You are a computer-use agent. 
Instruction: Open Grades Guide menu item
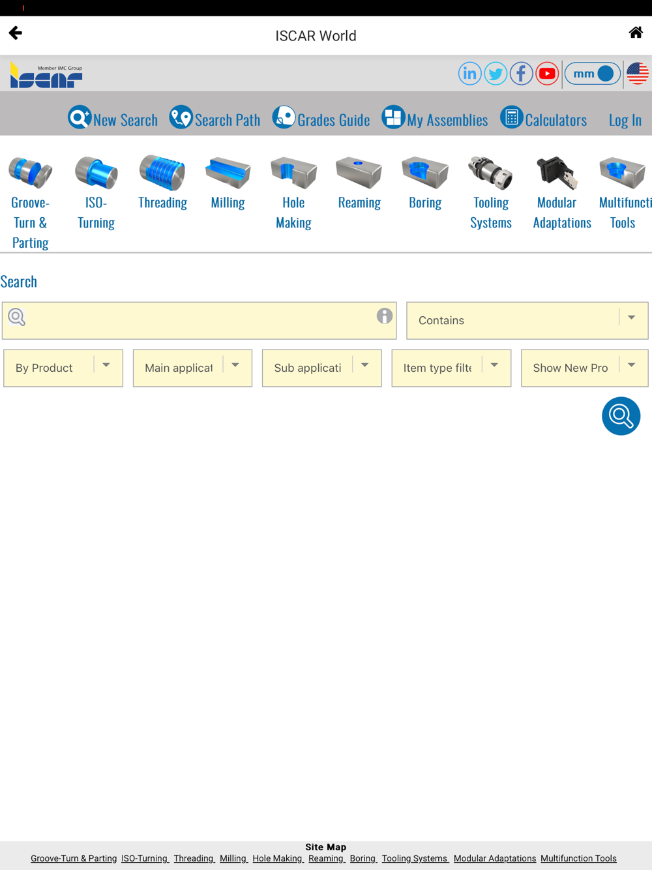334,120
